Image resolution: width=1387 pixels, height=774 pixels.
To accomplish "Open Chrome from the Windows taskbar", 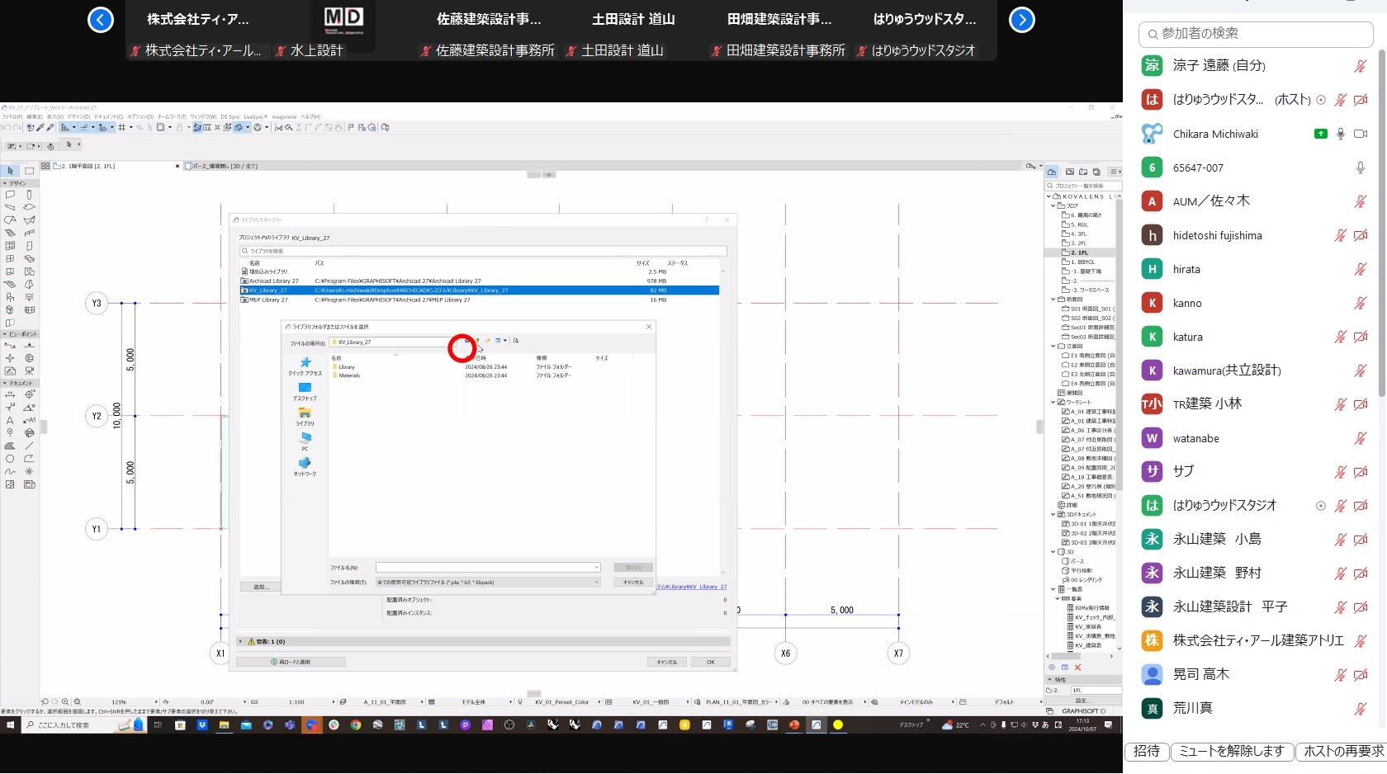I will click(x=356, y=724).
